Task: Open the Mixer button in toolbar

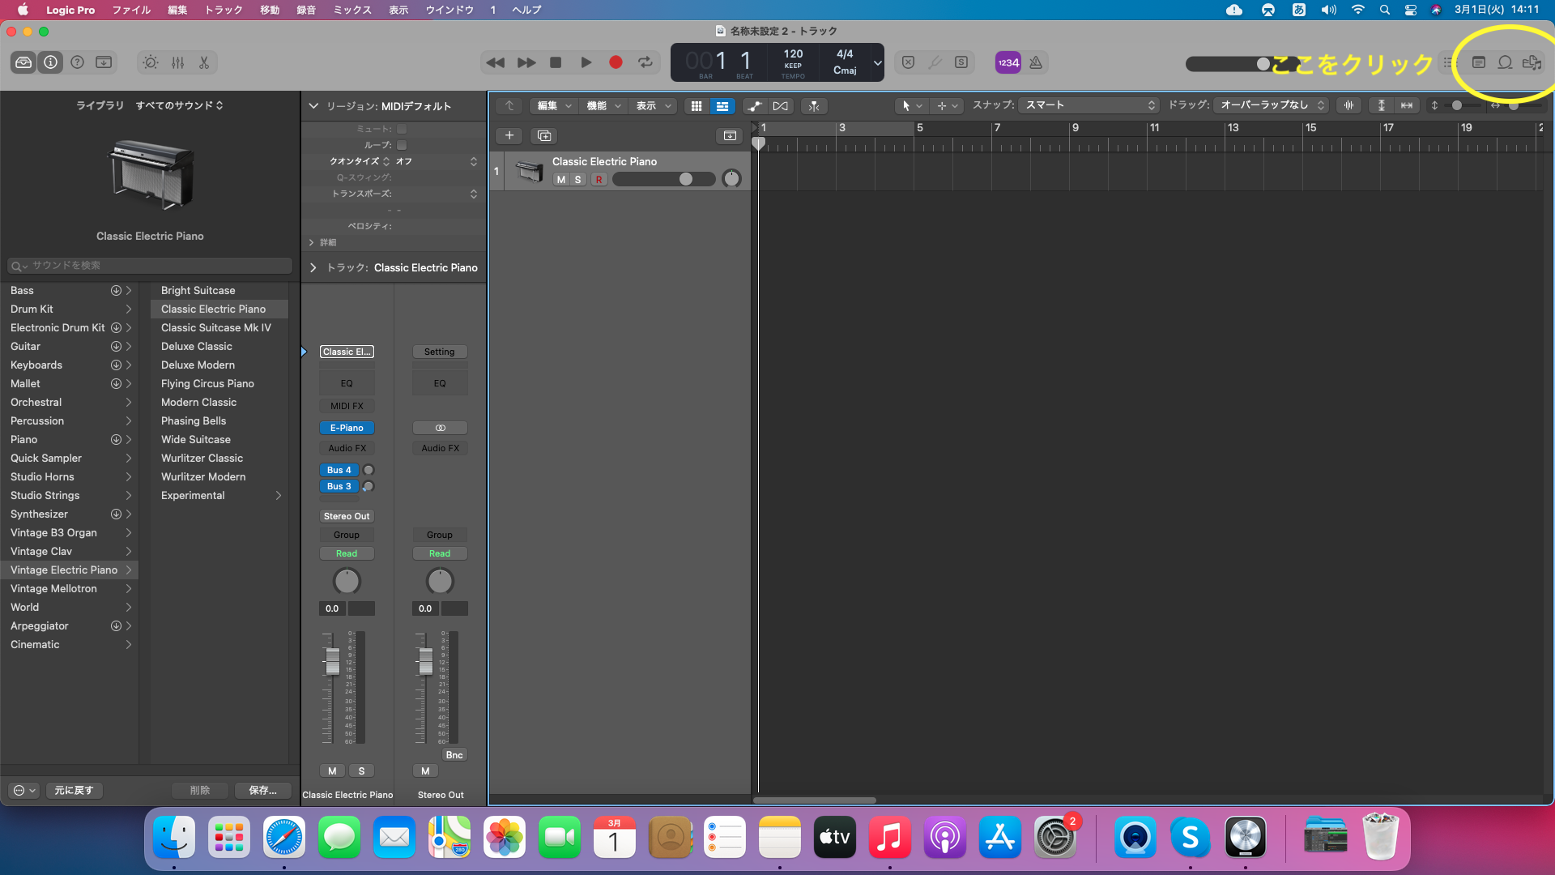Action: (178, 62)
